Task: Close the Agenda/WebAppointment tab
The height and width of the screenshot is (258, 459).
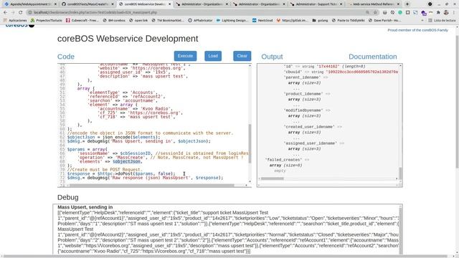Action: (55, 4)
